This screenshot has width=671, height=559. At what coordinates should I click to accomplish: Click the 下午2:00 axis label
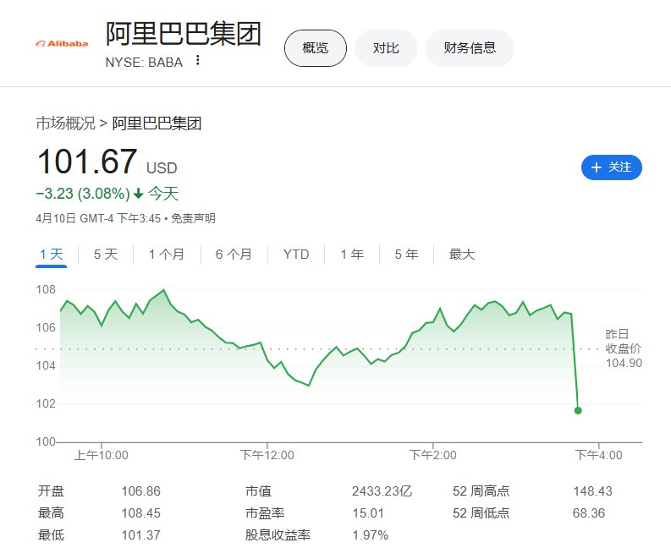click(432, 455)
